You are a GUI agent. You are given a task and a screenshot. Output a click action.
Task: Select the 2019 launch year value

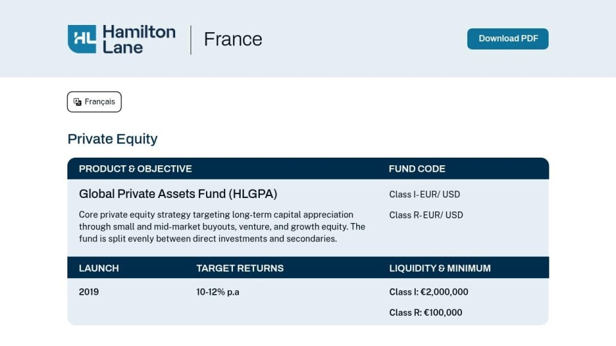pyautogui.click(x=89, y=292)
